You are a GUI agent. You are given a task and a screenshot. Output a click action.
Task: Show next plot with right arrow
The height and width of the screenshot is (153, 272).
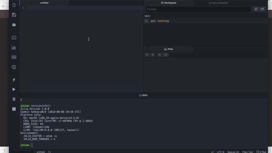(153, 55)
